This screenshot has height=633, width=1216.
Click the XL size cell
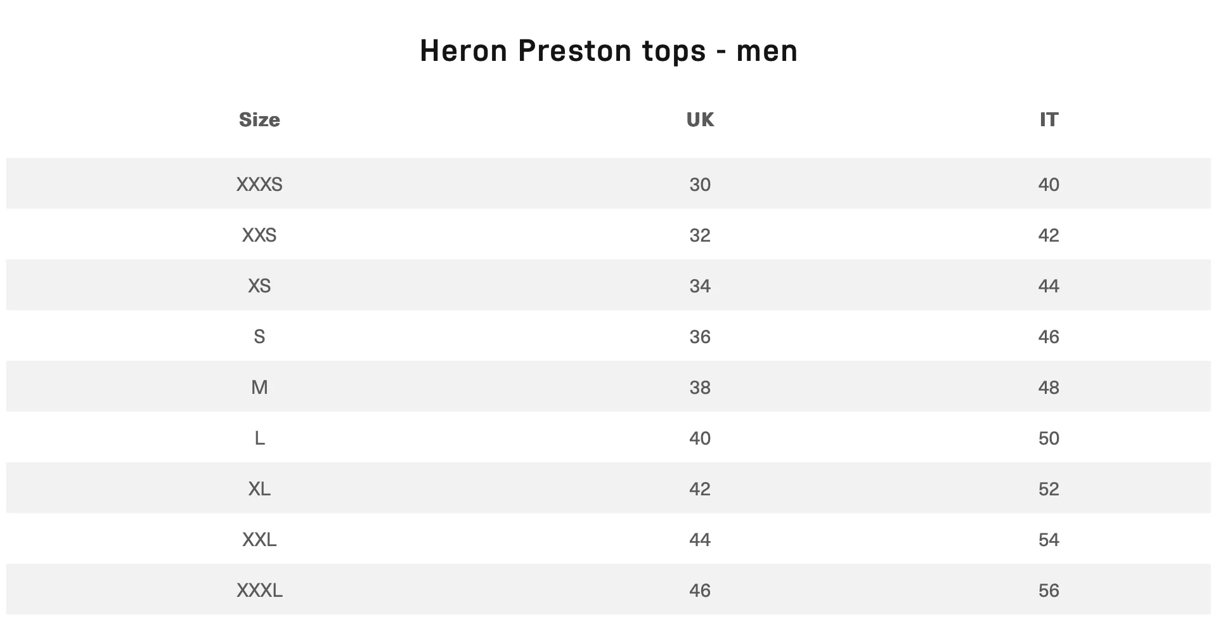[x=259, y=489]
